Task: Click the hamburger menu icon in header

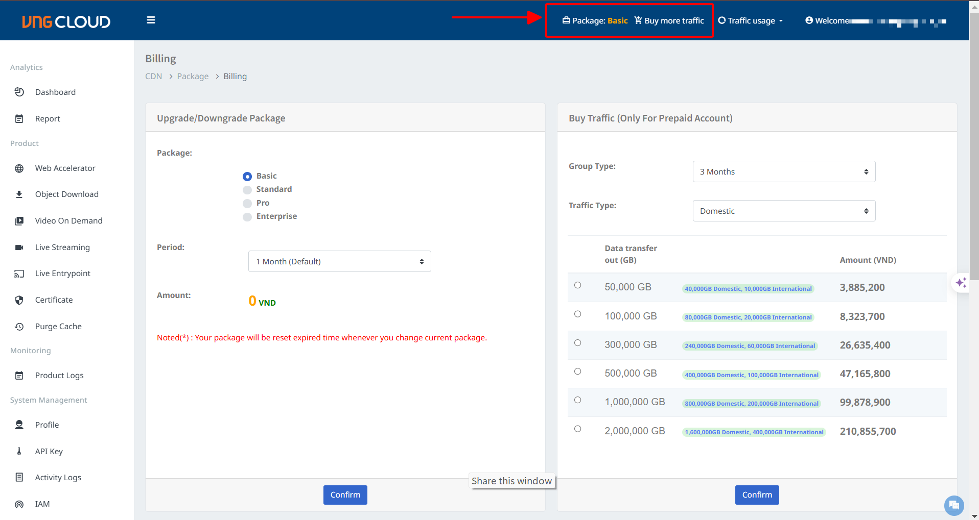Action: (x=151, y=20)
